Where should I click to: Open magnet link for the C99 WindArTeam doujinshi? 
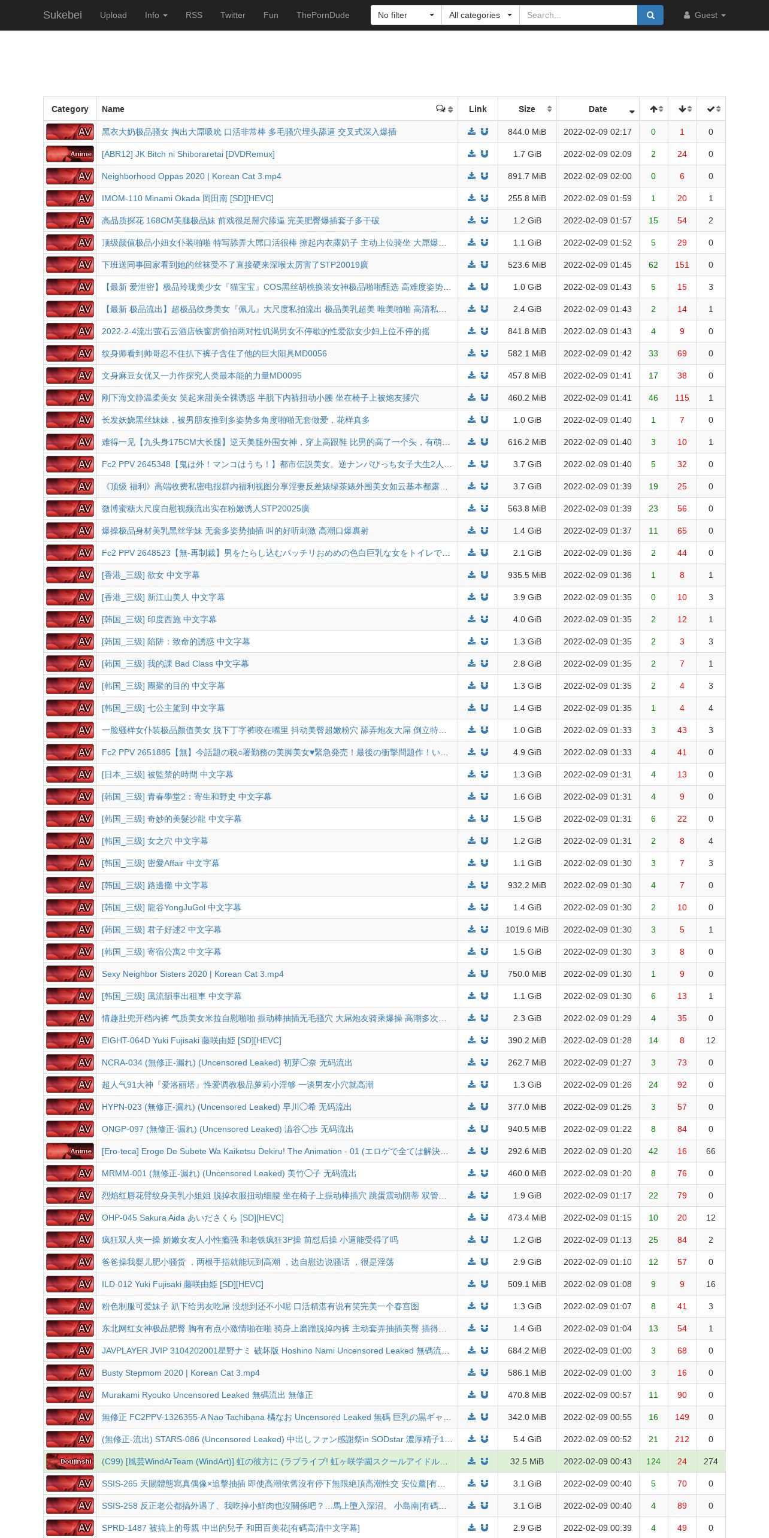tap(485, 1461)
